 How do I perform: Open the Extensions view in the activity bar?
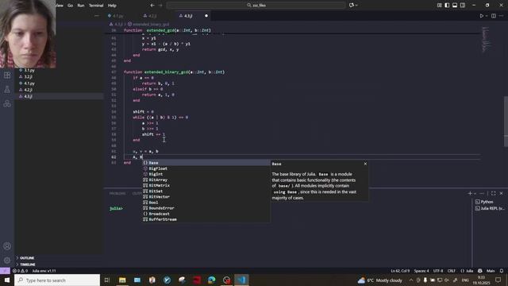[x=7, y=75]
